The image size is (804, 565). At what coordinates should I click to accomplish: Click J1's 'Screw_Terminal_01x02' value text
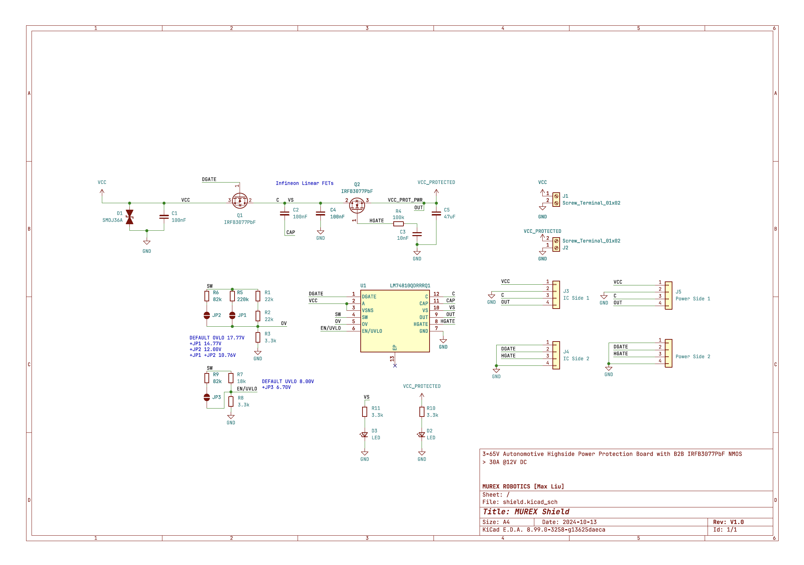(x=591, y=203)
